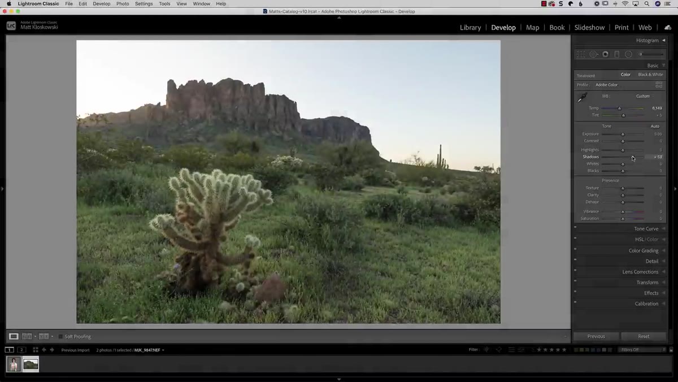Viewport: 678px width, 382px height.
Task: Enable the Soft Proofing checkbox
Action: (x=60, y=336)
